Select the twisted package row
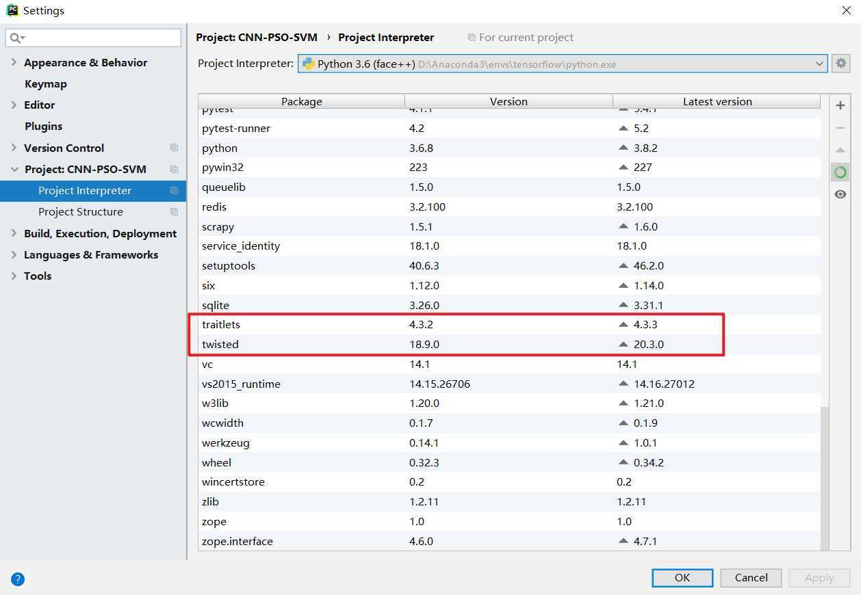 [x=510, y=345]
